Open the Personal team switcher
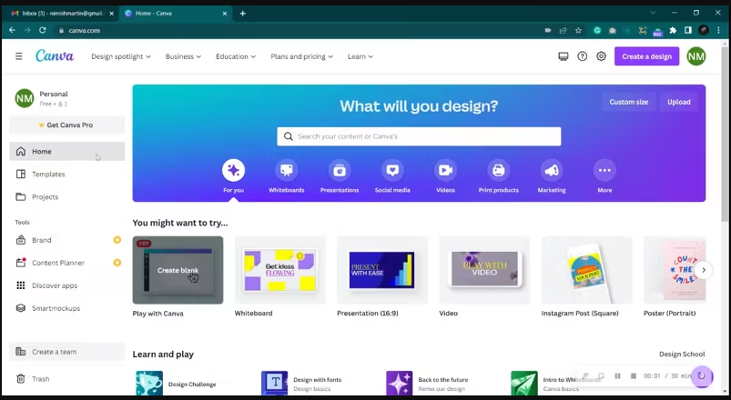731x400 pixels. coord(66,98)
